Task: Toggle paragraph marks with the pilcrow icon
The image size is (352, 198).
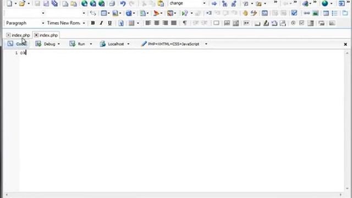Action: pyautogui.click(x=185, y=23)
